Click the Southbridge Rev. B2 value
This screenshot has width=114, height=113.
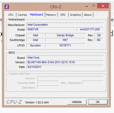click(99, 40)
